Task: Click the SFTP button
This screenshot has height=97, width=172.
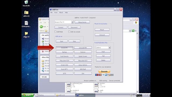Action: 64,74
